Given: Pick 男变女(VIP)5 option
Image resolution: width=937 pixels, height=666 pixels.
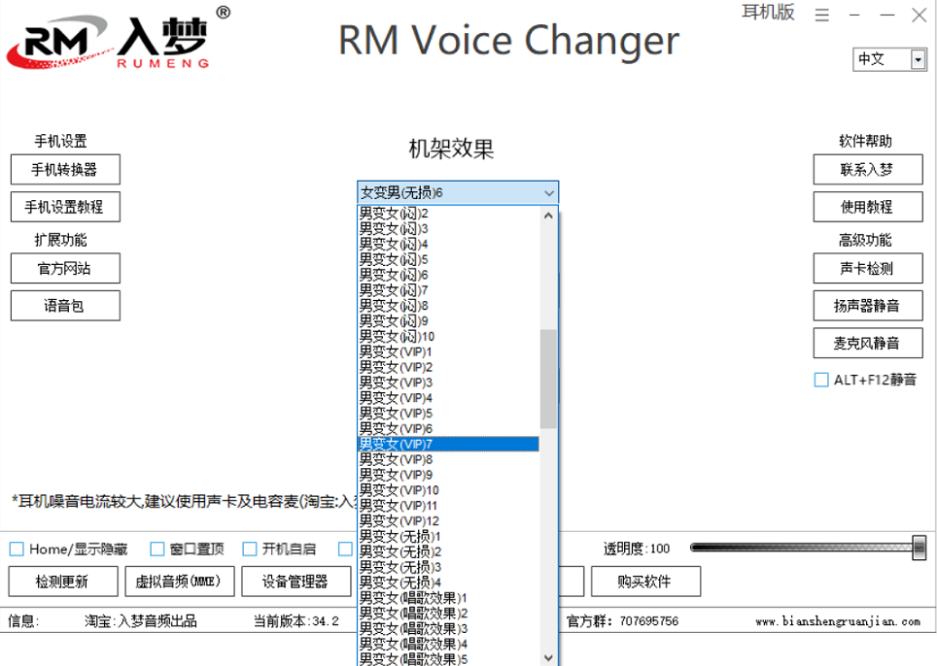Looking at the screenshot, I should point(449,414).
